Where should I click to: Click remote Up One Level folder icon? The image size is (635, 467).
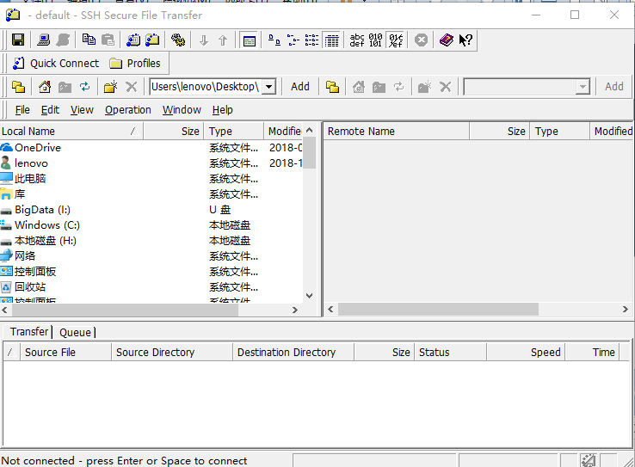[x=332, y=87]
